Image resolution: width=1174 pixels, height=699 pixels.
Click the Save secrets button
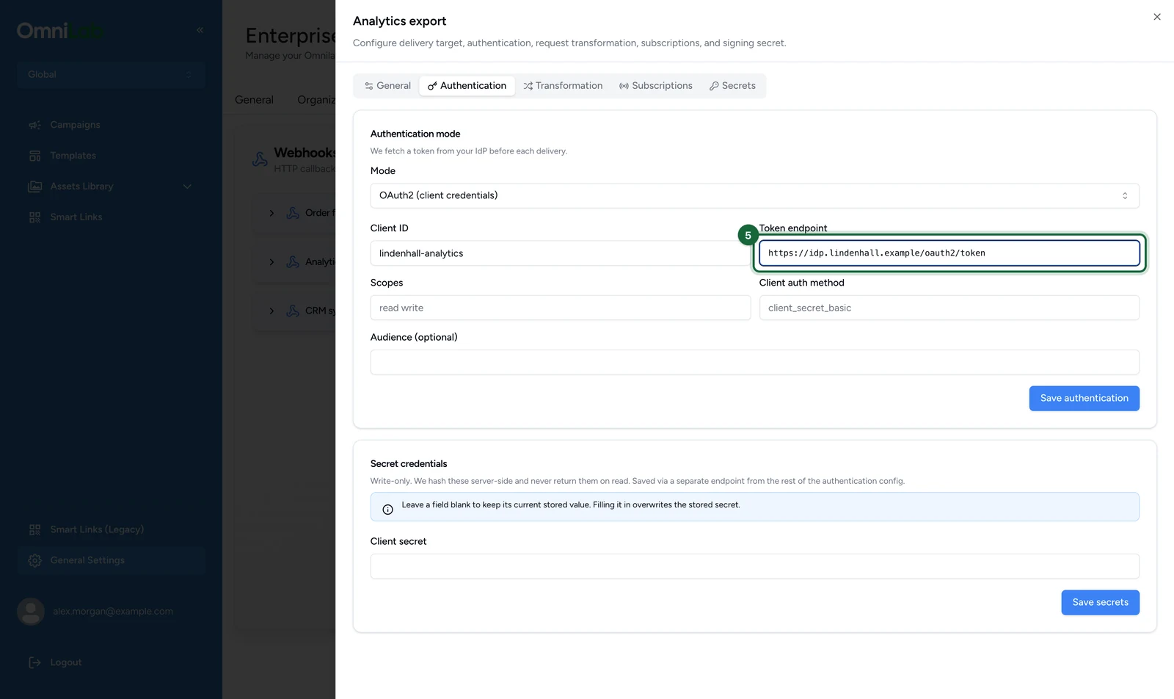click(x=1100, y=602)
